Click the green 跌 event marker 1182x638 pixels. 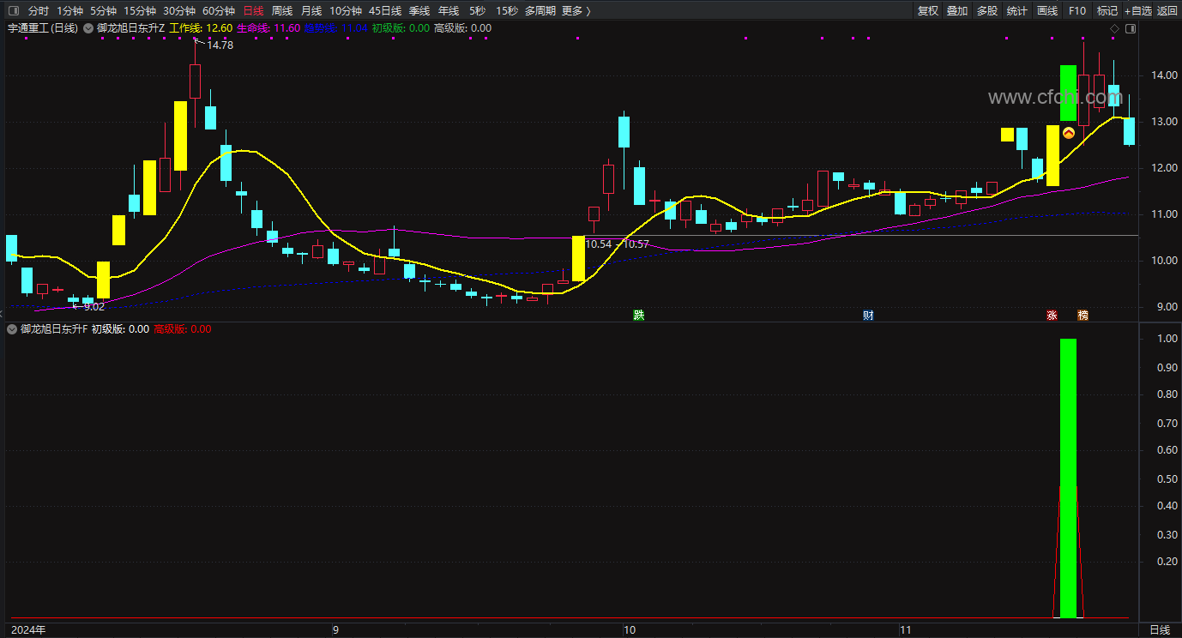pos(638,315)
